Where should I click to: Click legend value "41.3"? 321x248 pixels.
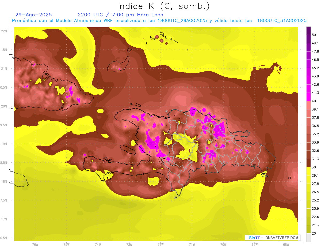(x=315, y=93)
